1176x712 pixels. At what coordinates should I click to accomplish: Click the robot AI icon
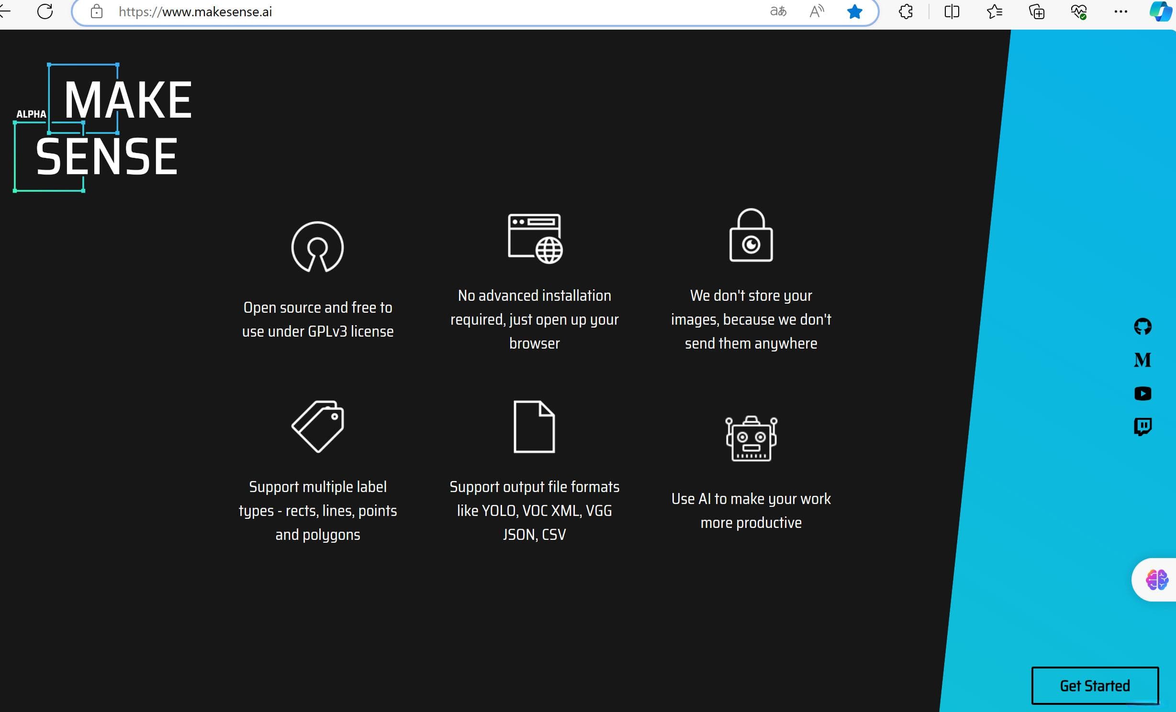click(x=751, y=438)
